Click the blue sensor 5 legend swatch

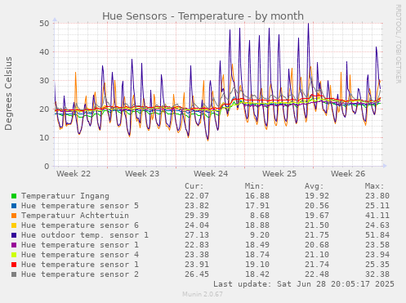tap(14, 206)
